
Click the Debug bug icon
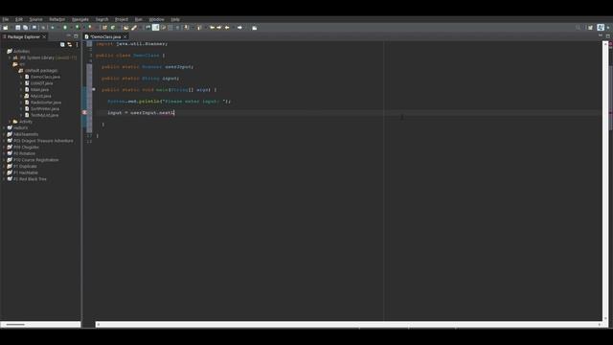point(53,28)
